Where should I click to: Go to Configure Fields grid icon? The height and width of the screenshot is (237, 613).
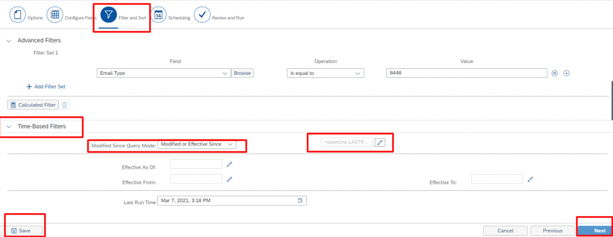54,15
